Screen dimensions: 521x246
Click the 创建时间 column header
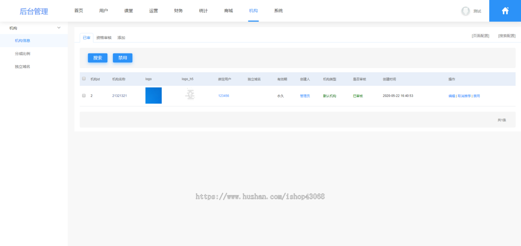point(389,79)
